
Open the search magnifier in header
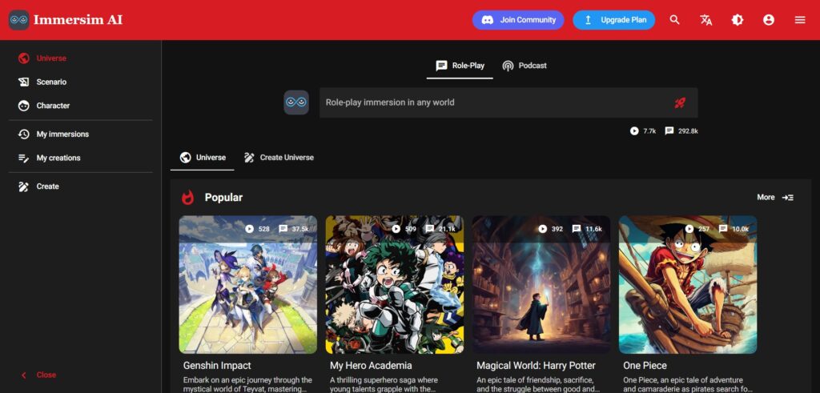tap(674, 20)
